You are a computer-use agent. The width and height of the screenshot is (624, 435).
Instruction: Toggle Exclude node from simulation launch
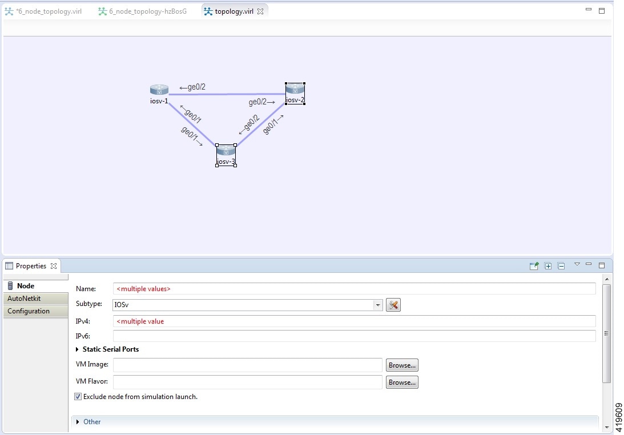(x=78, y=397)
